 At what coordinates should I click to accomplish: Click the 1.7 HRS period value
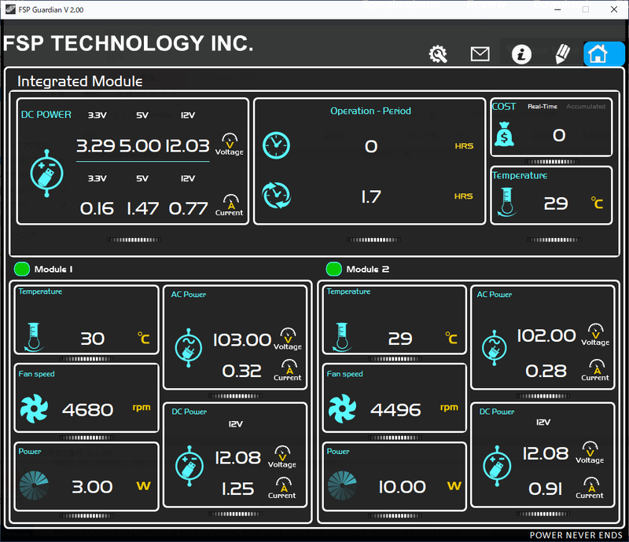click(x=371, y=197)
